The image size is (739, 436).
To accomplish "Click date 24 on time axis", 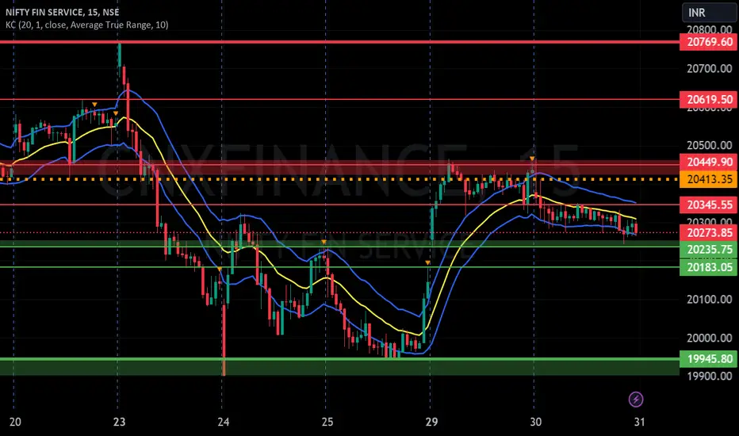I will [224, 422].
